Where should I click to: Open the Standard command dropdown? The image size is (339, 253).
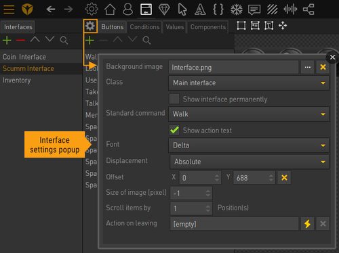point(249,114)
